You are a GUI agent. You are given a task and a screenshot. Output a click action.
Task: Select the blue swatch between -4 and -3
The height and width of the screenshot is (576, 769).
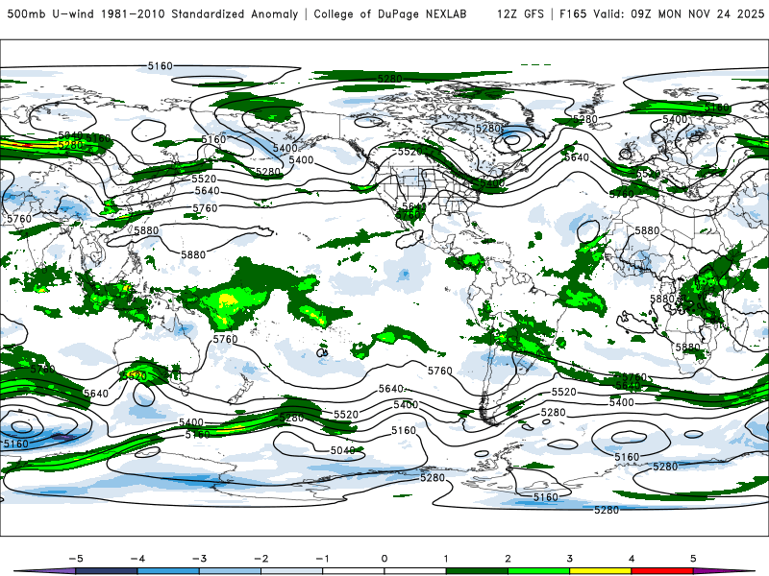[x=168, y=571]
